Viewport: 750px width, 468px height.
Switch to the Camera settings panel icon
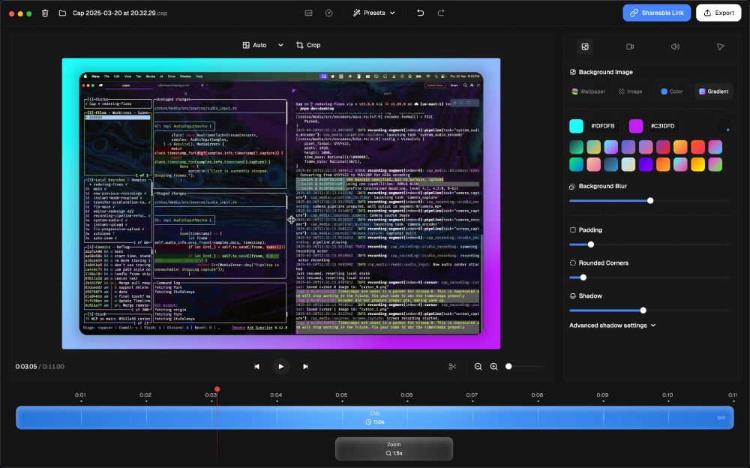pyautogui.click(x=630, y=46)
